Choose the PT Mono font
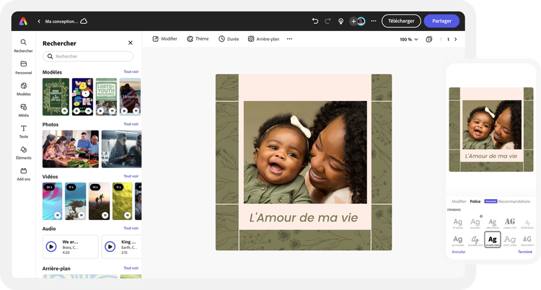This screenshot has width=541, height=290. click(x=458, y=224)
